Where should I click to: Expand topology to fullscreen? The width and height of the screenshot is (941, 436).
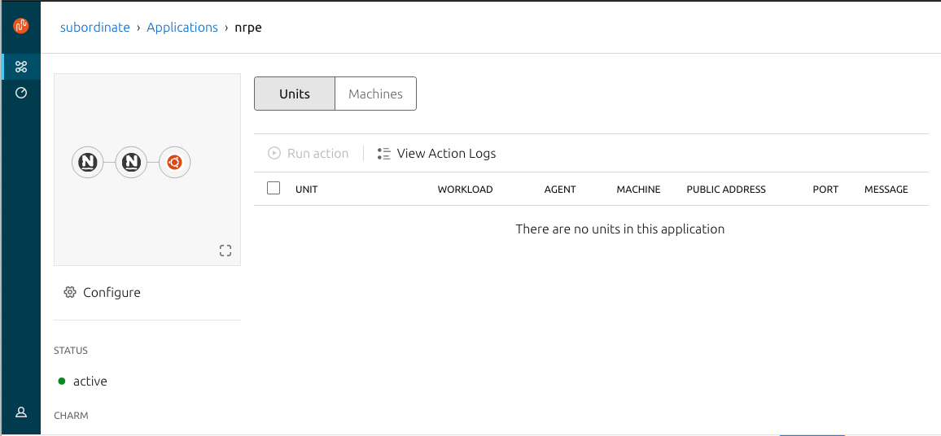(x=225, y=251)
